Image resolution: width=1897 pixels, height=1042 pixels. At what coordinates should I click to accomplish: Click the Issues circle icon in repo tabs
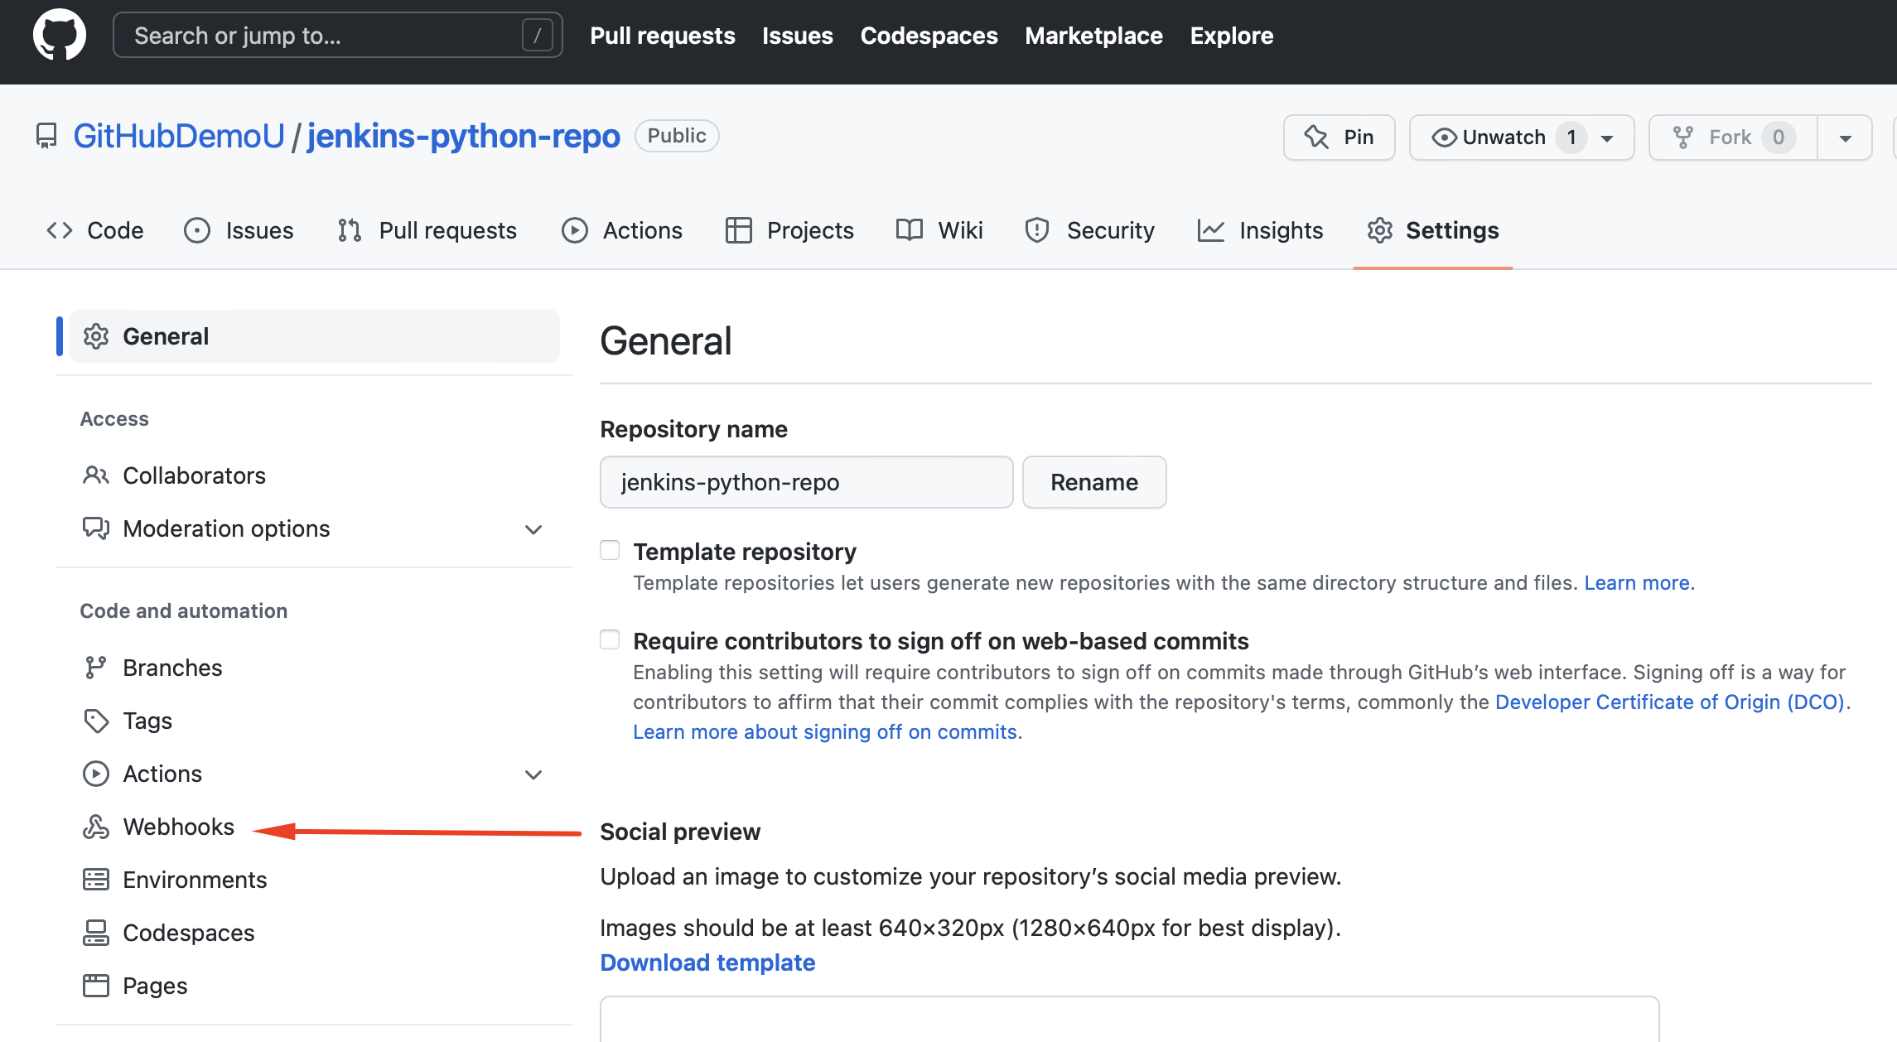click(197, 230)
